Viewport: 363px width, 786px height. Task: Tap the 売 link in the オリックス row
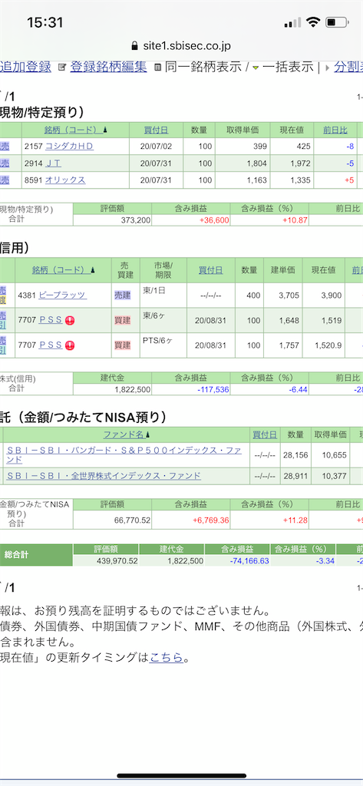pos(5,180)
